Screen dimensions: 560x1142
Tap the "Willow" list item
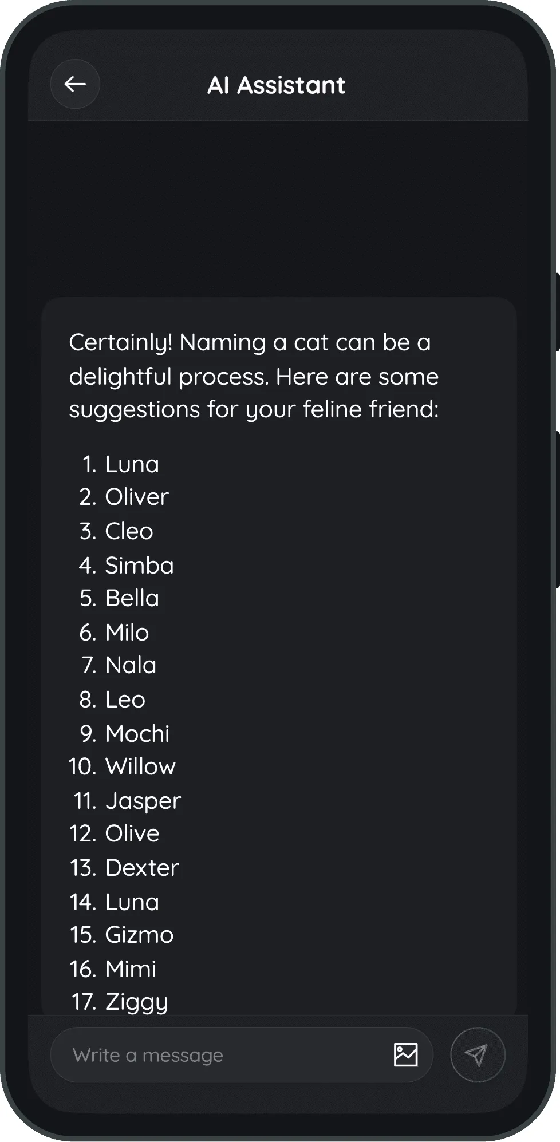tap(140, 766)
